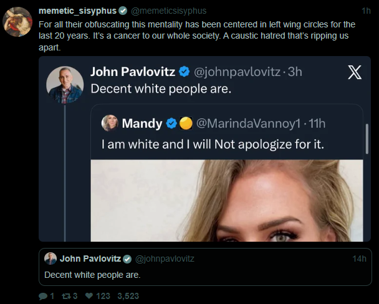Click verified badge in bottom quoted tweet
This screenshot has height=304, width=379.
tap(127, 259)
